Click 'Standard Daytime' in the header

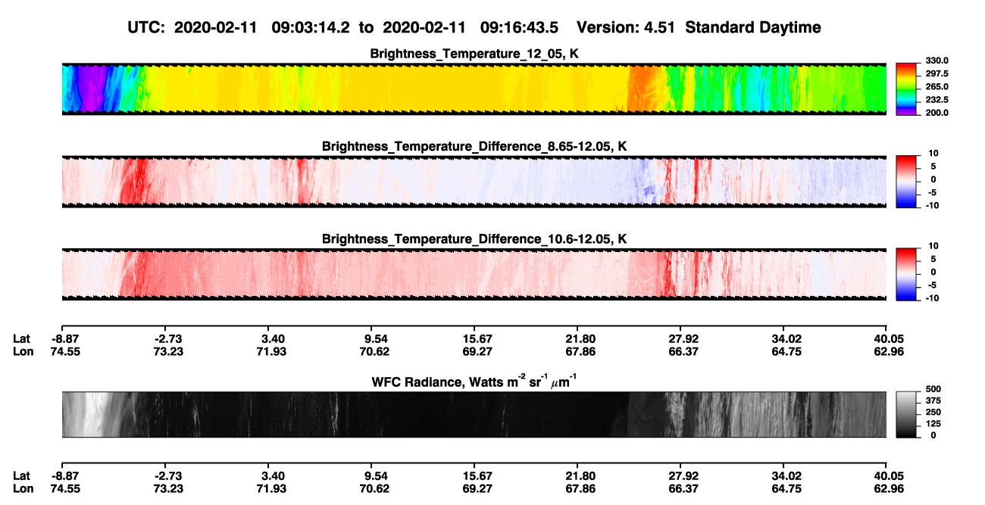pos(752,28)
